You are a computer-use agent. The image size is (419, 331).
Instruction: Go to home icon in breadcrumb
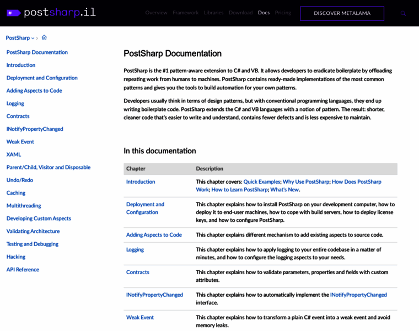point(44,38)
